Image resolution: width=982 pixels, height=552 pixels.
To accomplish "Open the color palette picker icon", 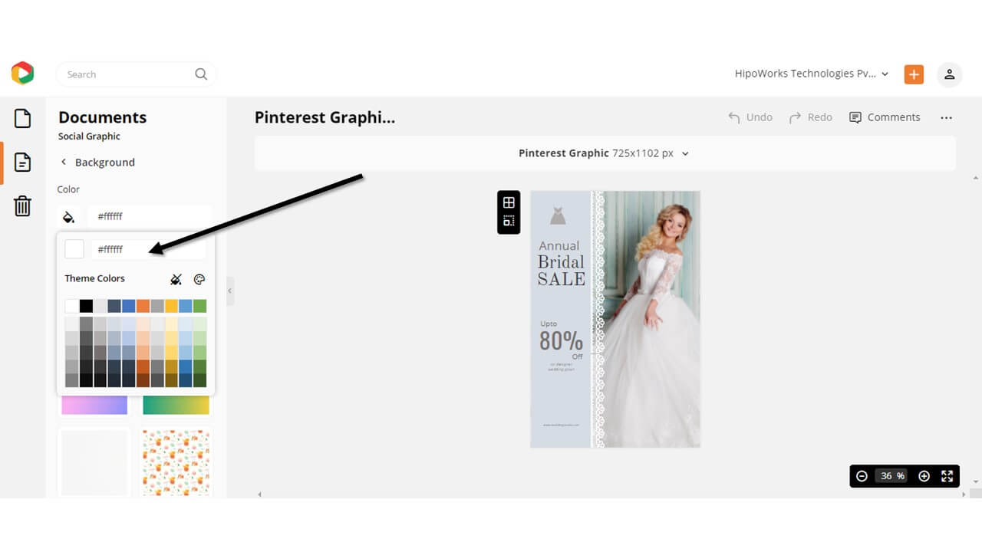I will click(x=199, y=279).
